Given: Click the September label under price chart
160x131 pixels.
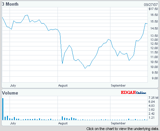Looking at the screenshot, I should tap(118, 86).
